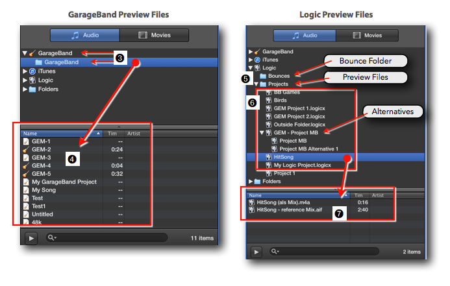Select the Project MB Alternative 1 item
The width and height of the screenshot is (450, 286).
(x=308, y=149)
